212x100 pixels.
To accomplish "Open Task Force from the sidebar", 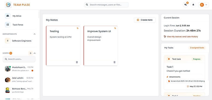I will pos(18,25).
